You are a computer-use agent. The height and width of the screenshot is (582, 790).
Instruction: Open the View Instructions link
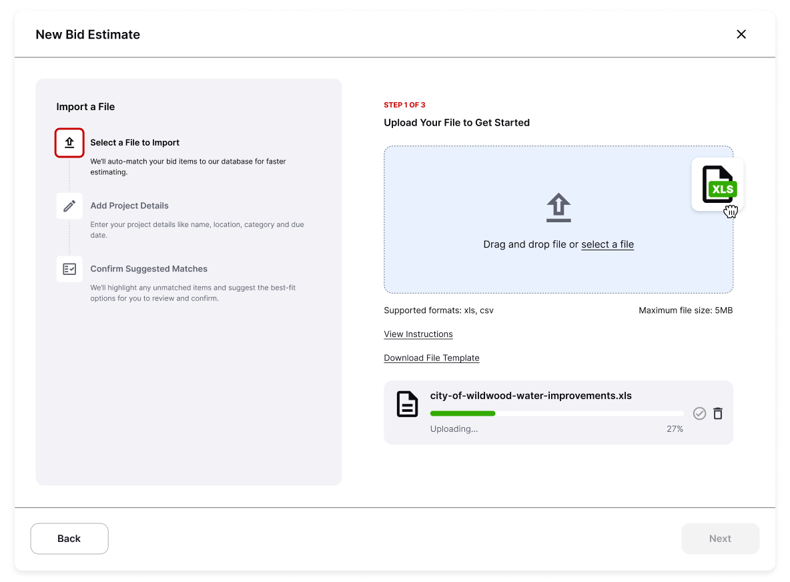418,334
